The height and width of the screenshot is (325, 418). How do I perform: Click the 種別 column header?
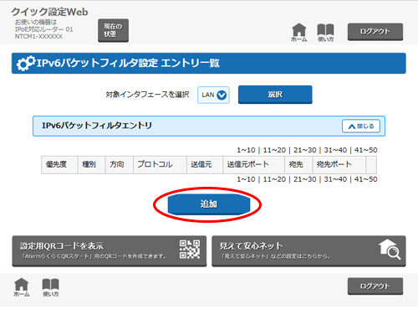91,165
